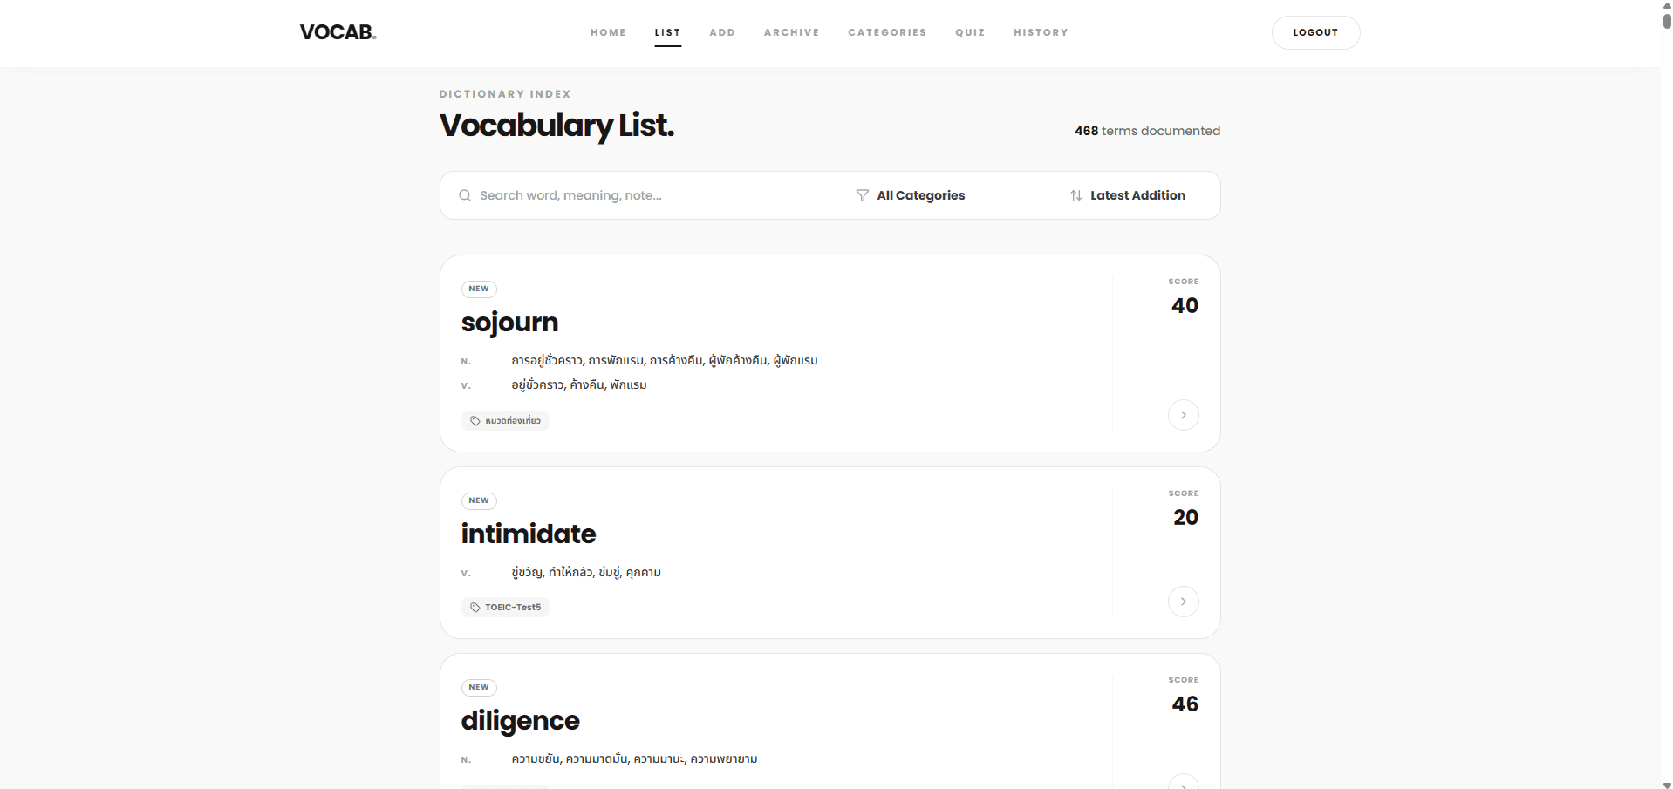Open the Quiz tab
Viewport: 1673px width, 789px height.
click(x=970, y=32)
